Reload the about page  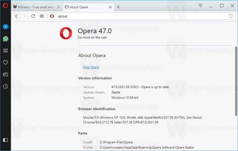(x=33, y=16)
